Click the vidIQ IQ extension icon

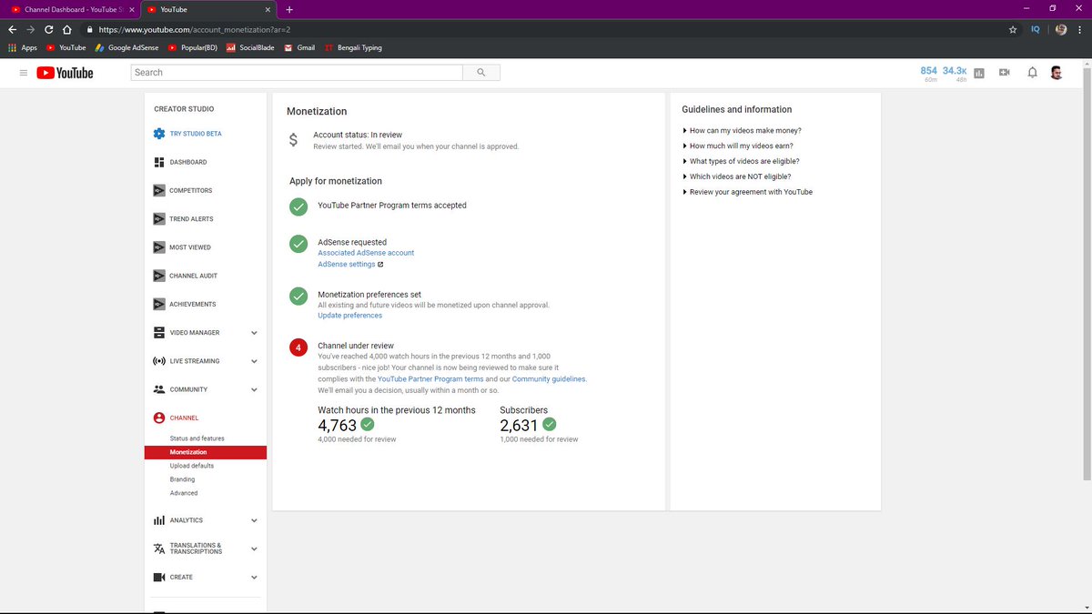1036,29
